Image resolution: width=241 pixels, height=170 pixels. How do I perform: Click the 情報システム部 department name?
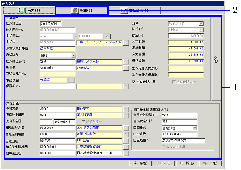tap(88, 61)
